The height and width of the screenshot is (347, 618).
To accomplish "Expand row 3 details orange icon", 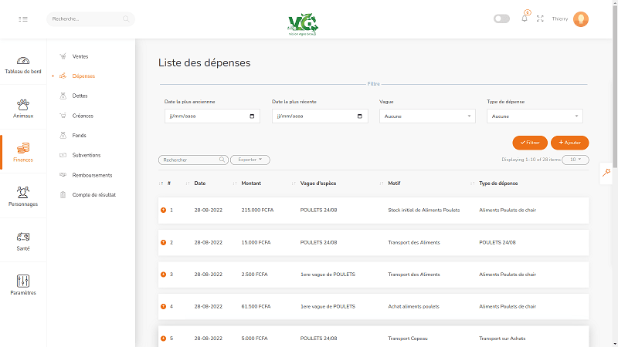I will [163, 274].
